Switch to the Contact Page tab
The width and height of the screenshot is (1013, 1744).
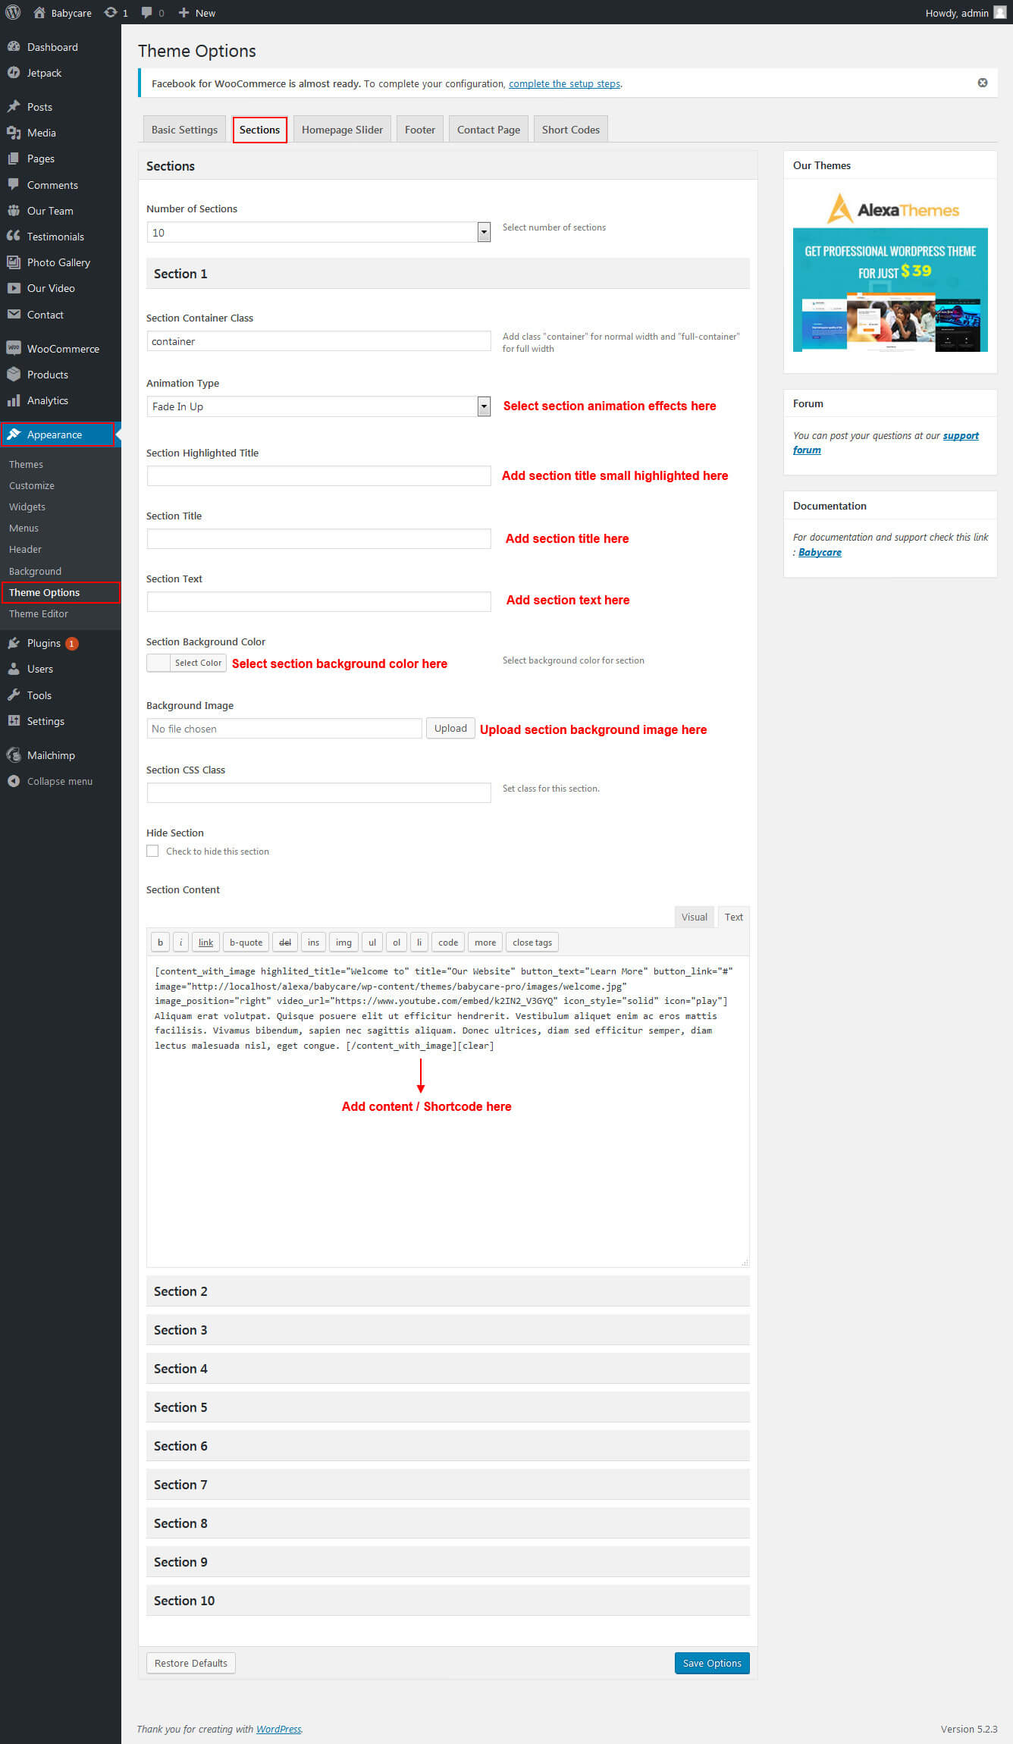488,129
